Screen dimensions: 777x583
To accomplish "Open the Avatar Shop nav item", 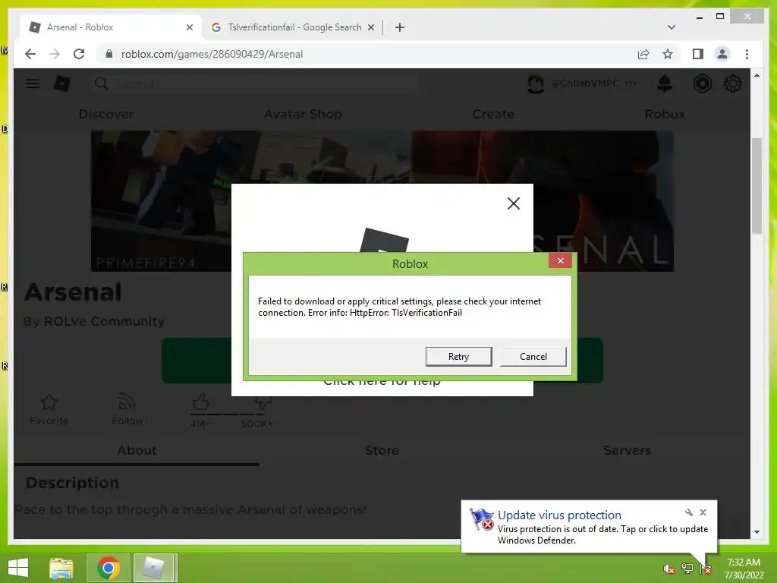I will click(x=303, y=114).
